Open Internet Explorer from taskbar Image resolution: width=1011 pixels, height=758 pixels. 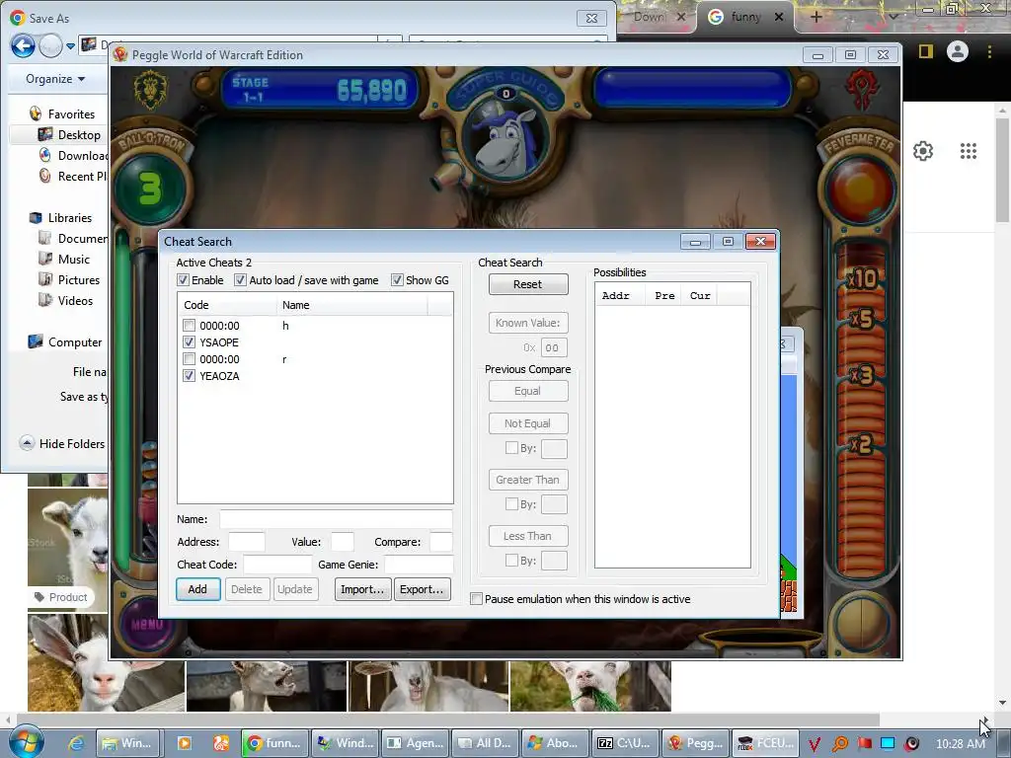pyautogui.click(x=76, y=743)
